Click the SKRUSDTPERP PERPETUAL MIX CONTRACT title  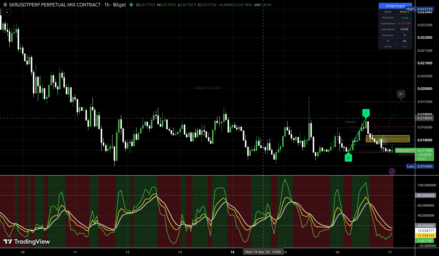coord(55,5)
